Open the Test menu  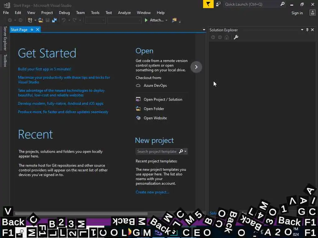click(x=108, y=12)
